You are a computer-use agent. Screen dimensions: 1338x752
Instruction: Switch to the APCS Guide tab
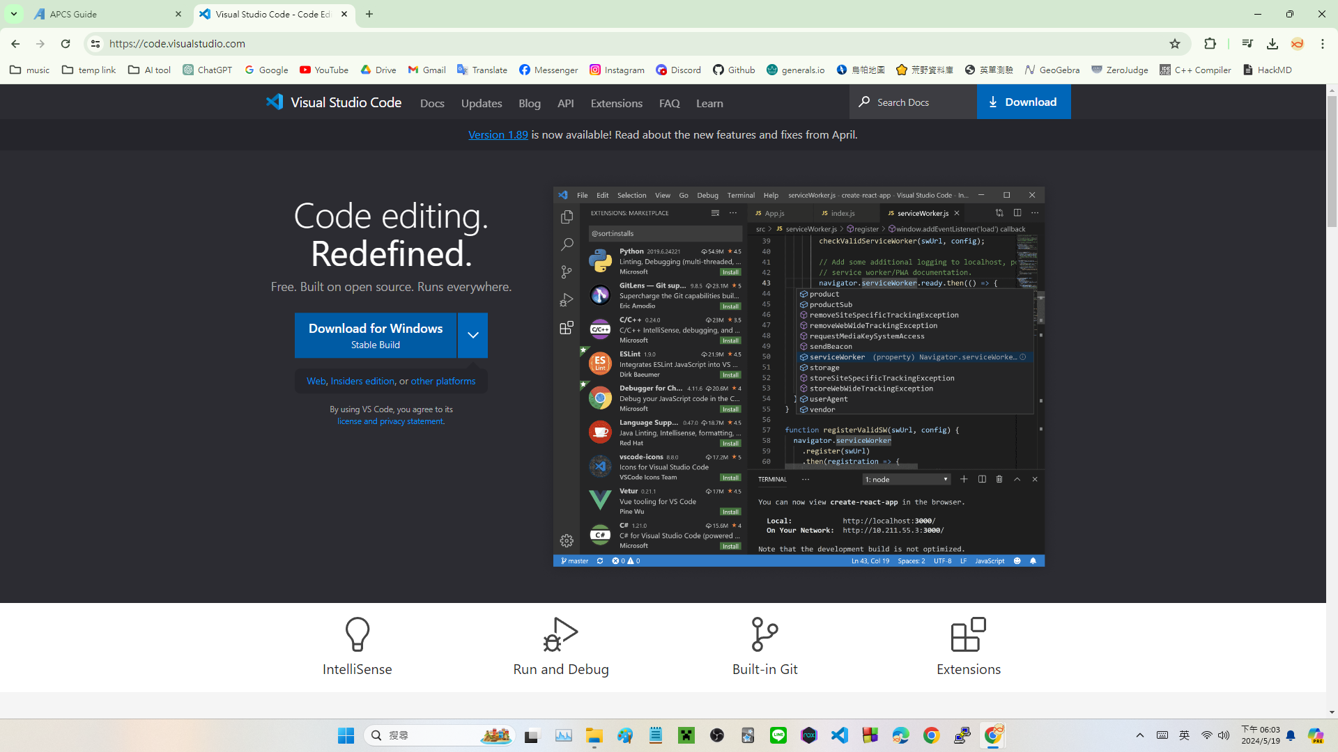[x=105, y=14]
